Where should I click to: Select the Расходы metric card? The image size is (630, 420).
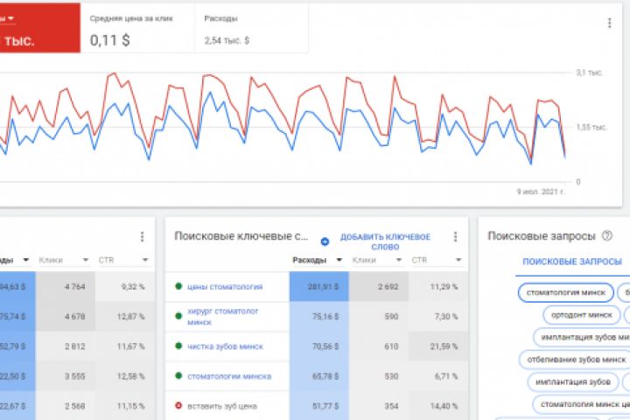[x=252, y=28]
